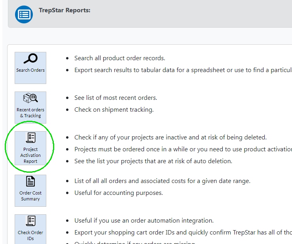Click the 'TrepStar Reports:' heading

click(64, 10)
